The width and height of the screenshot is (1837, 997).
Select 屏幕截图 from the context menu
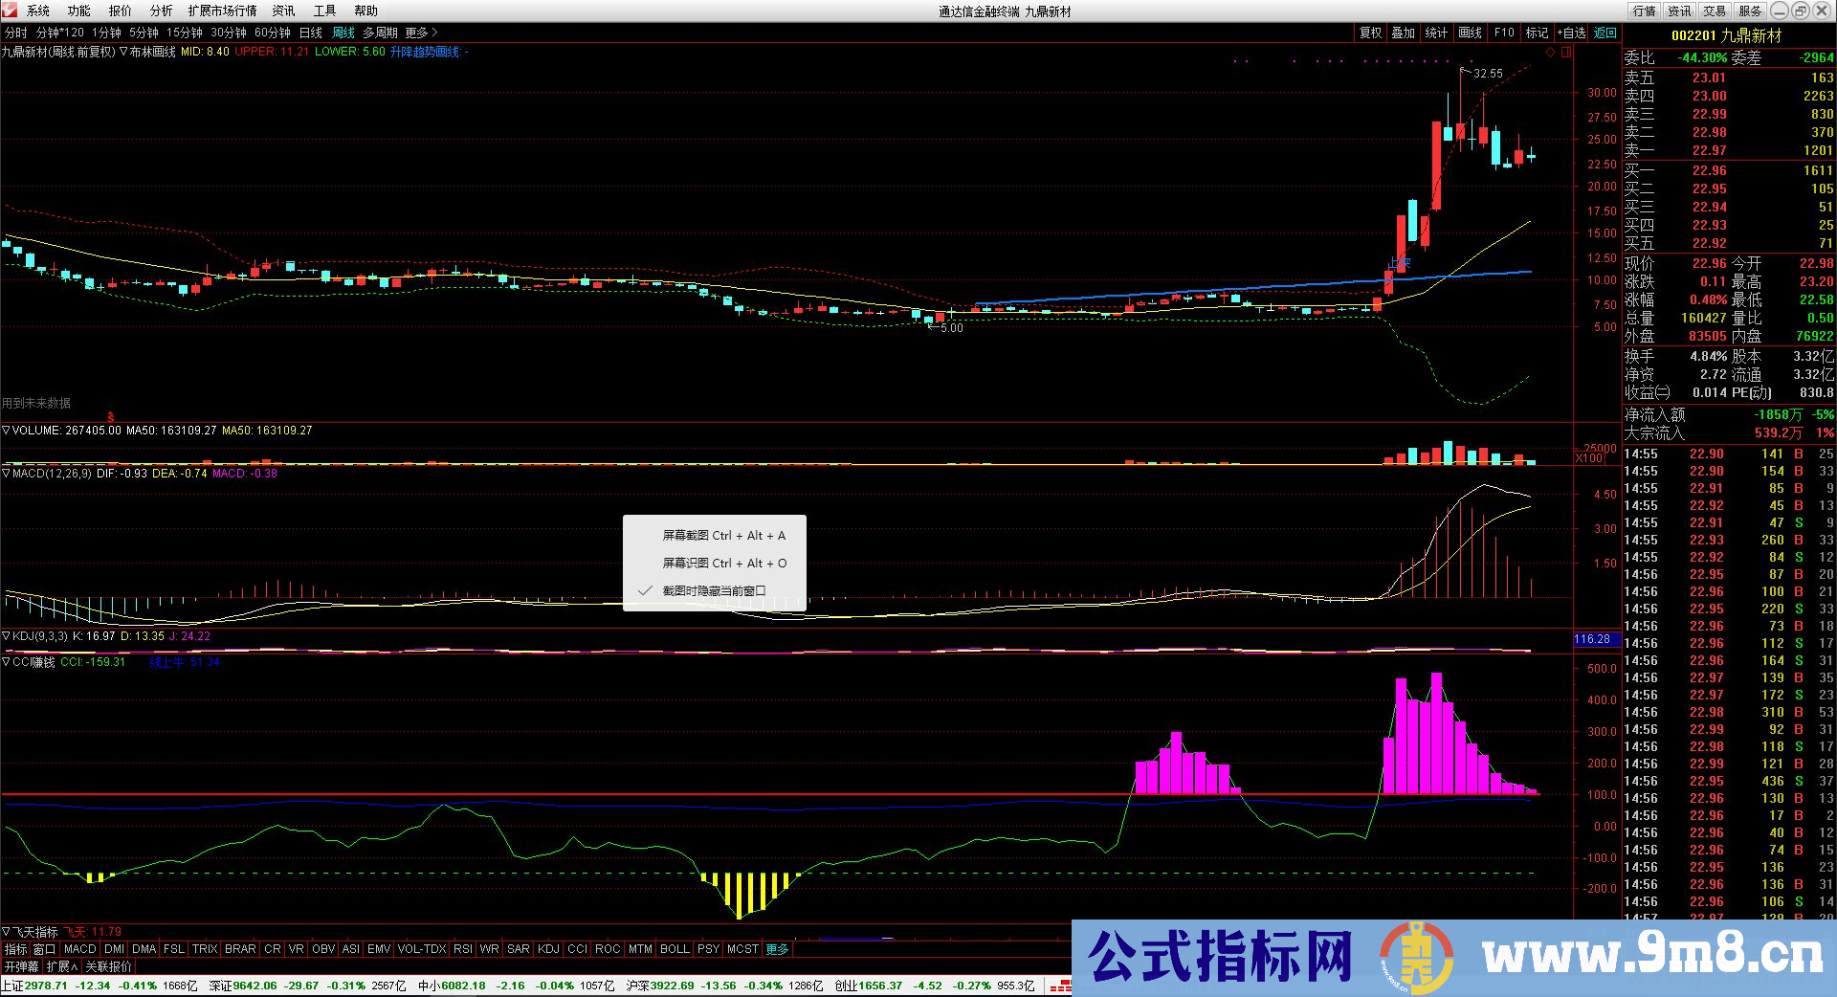(723, 535)
